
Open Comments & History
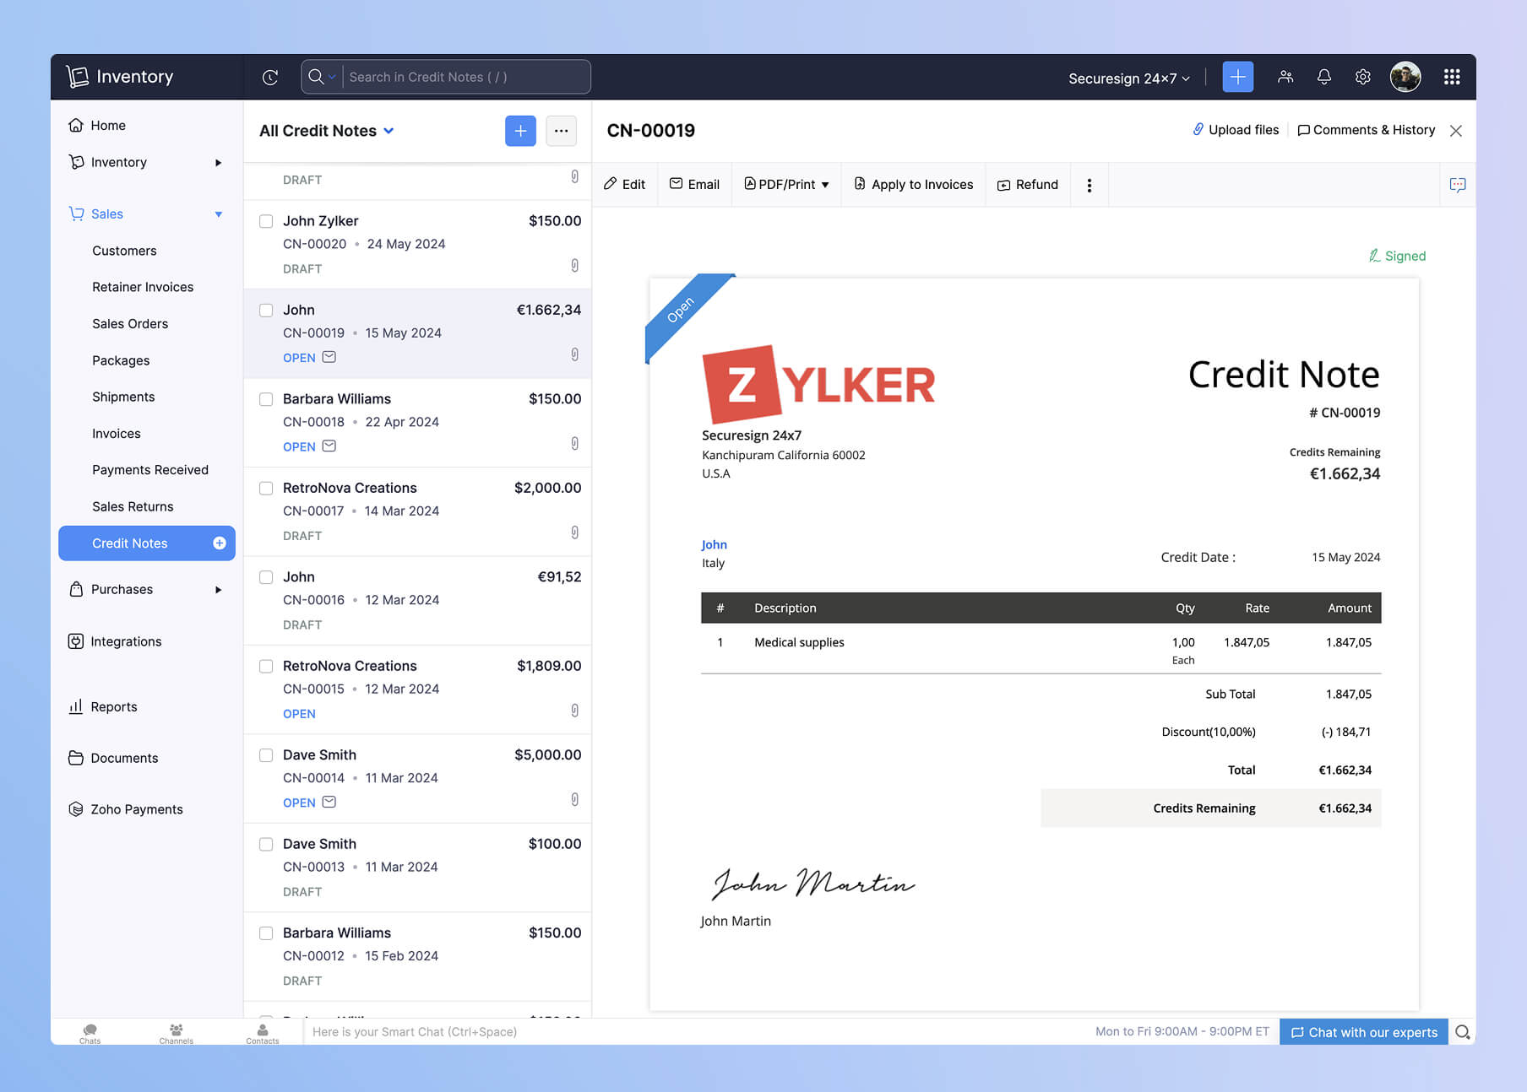[1366, 130]
